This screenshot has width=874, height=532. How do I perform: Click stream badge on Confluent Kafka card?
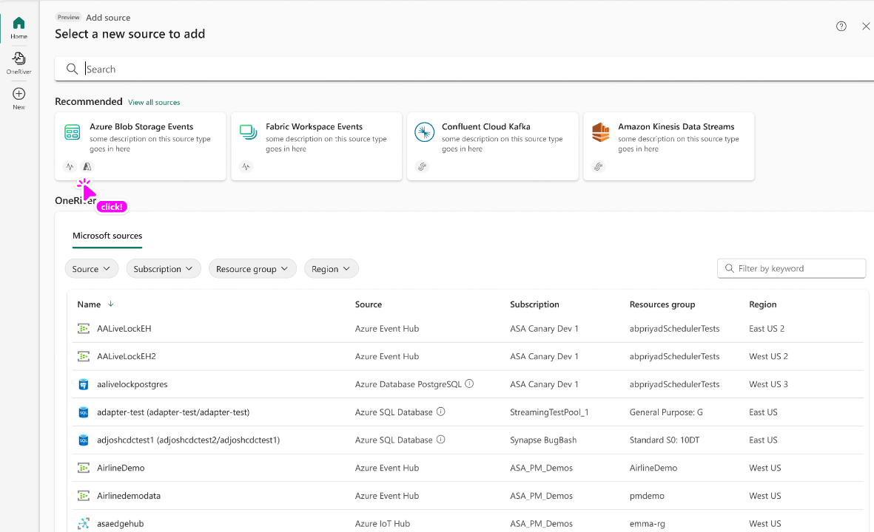pos(422,166)
